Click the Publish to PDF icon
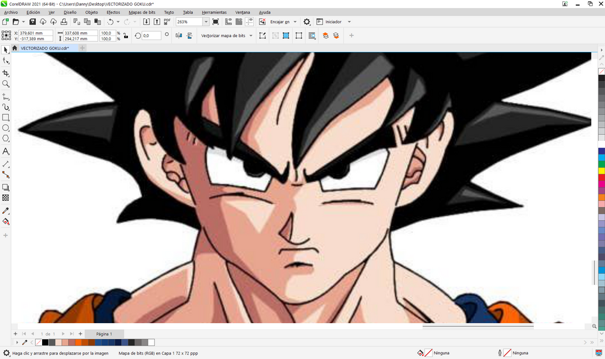This screenshot has width=605, height=359. coord(167,22)
